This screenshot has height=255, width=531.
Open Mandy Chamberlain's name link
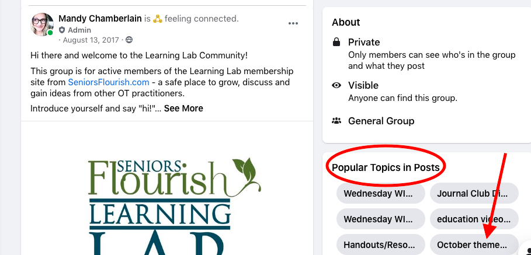100,19
